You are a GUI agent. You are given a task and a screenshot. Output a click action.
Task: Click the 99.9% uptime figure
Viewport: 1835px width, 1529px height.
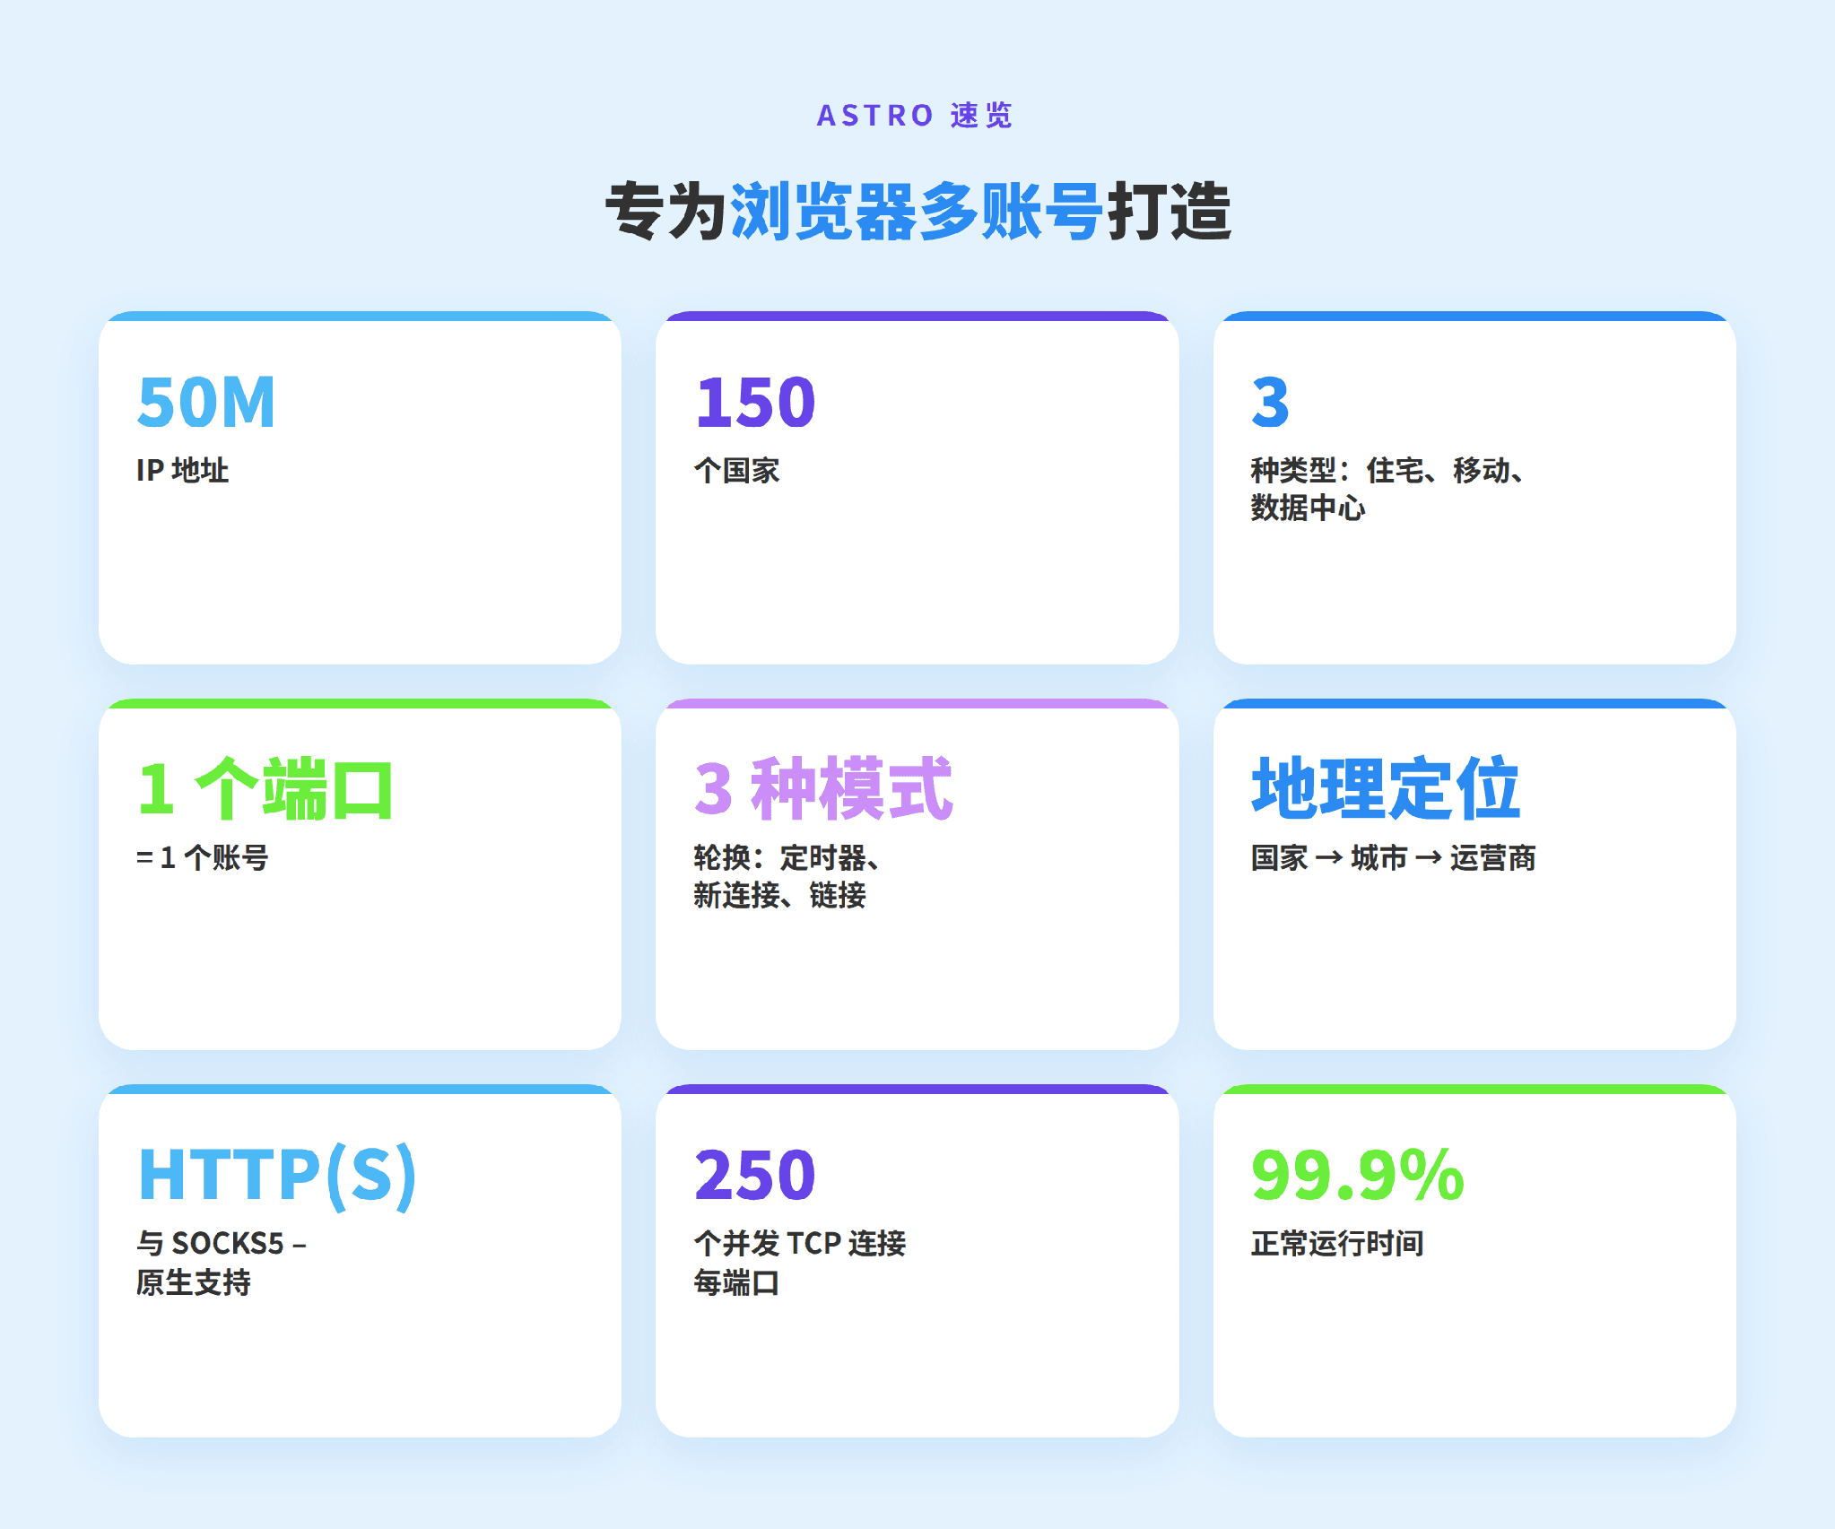click(1358, 1175)
